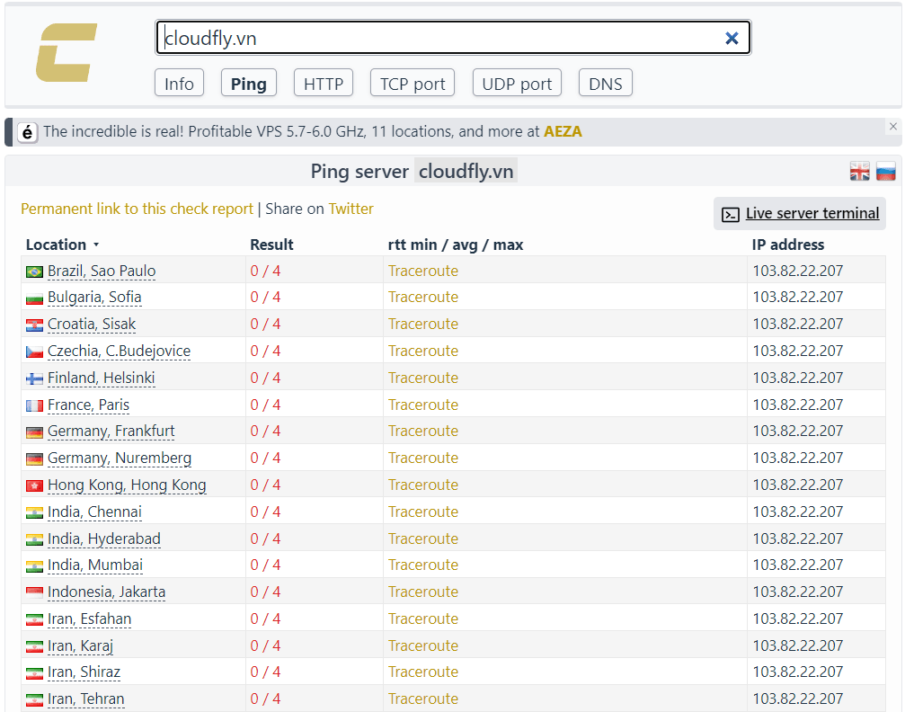The height and width of the screenshot is (712, 905).
Task: Switch to Russian language flag
Action: [x=885, y=172]
